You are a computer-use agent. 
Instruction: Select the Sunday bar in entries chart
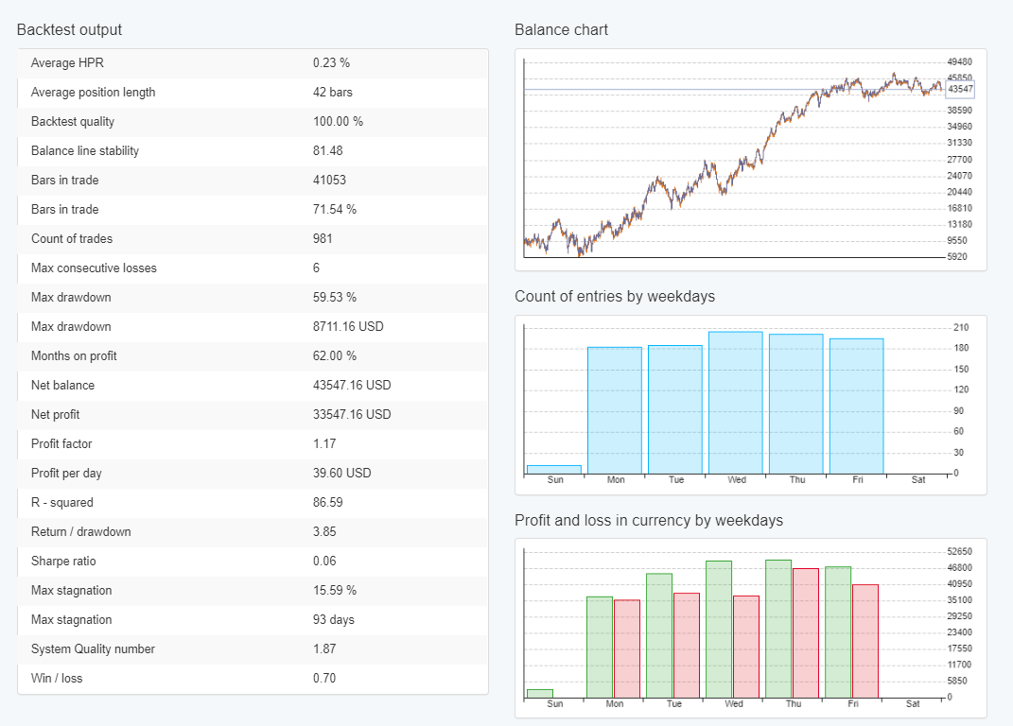554,467
